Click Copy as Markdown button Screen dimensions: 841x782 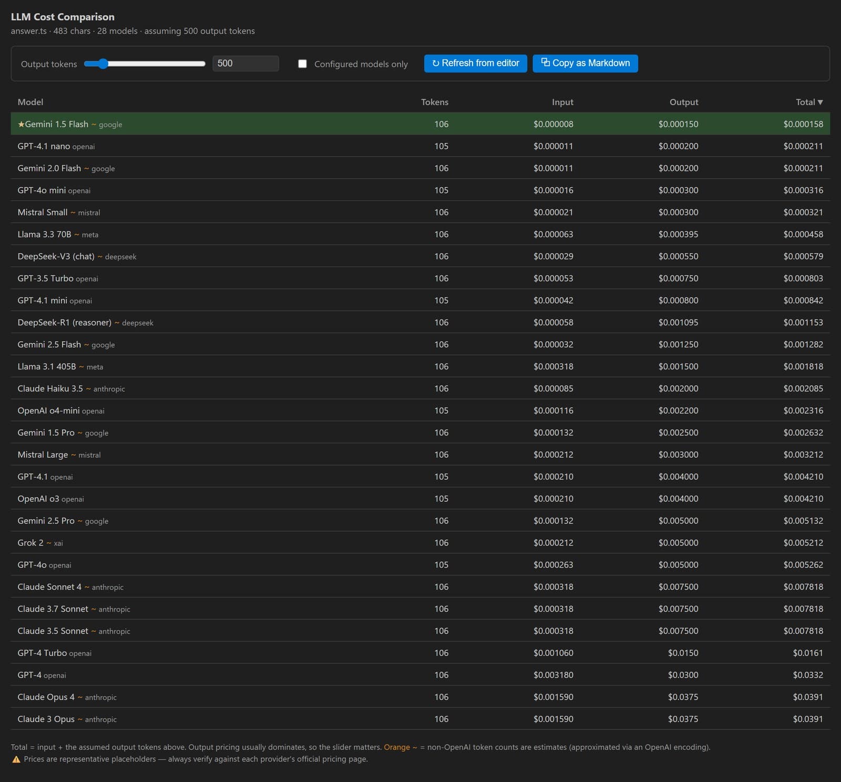click(585, 63)
